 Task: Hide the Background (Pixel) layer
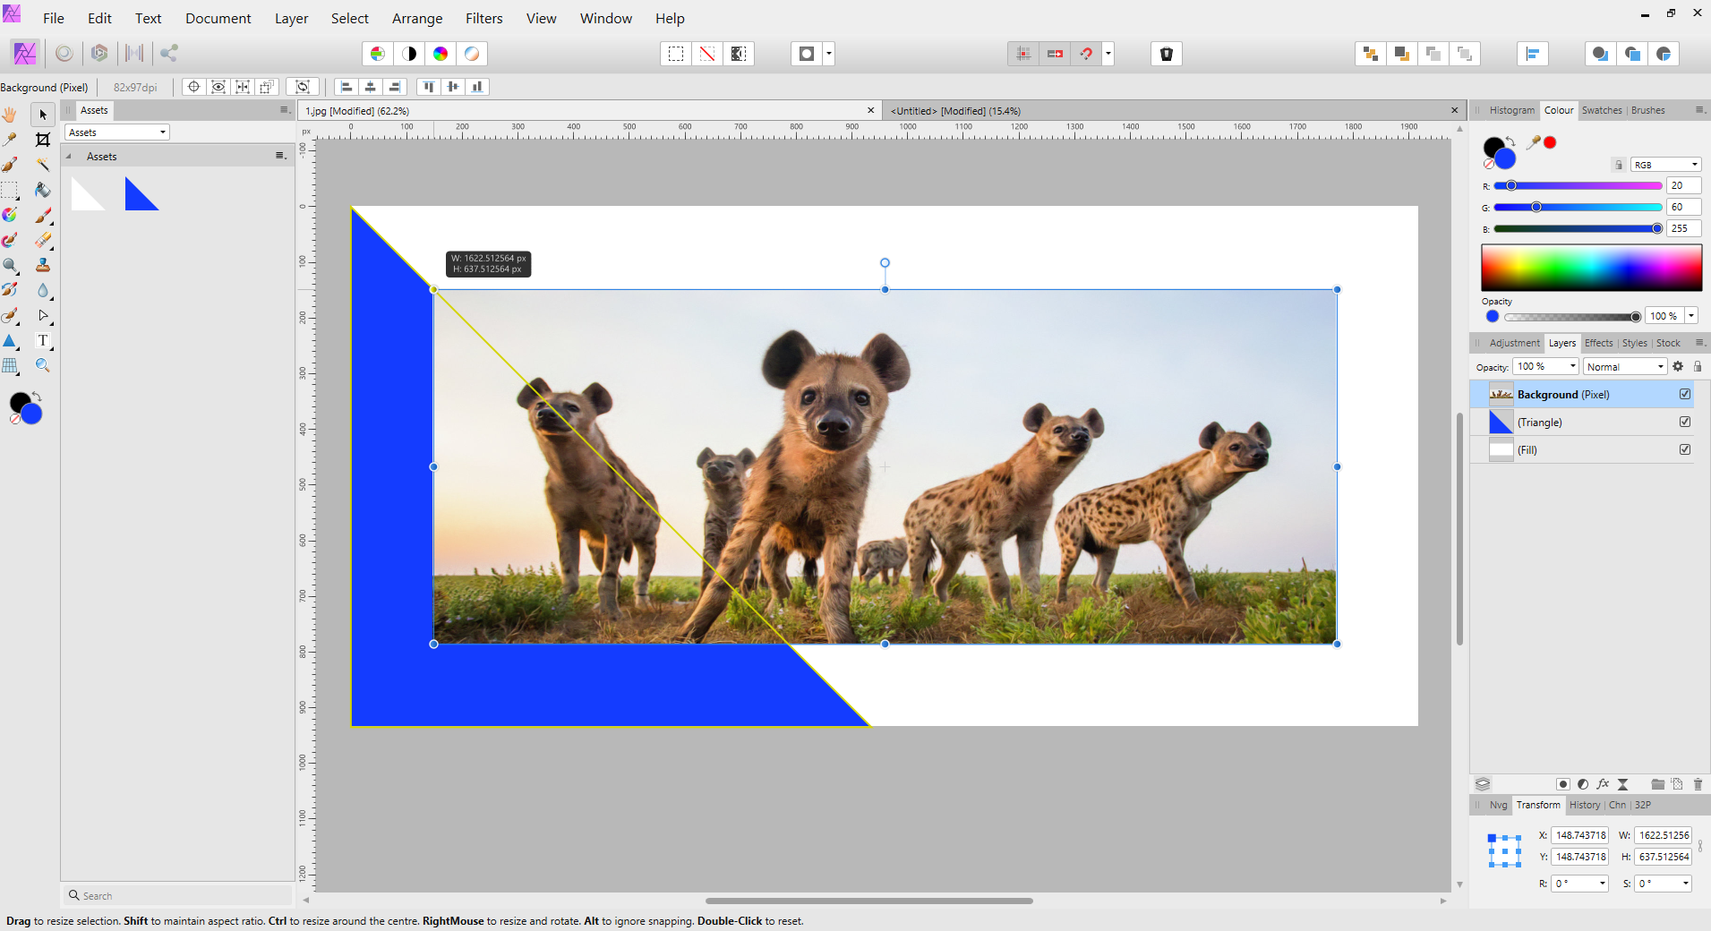point(1685,394)
